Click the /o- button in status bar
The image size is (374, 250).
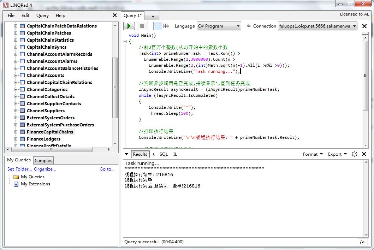coord(363,242)
